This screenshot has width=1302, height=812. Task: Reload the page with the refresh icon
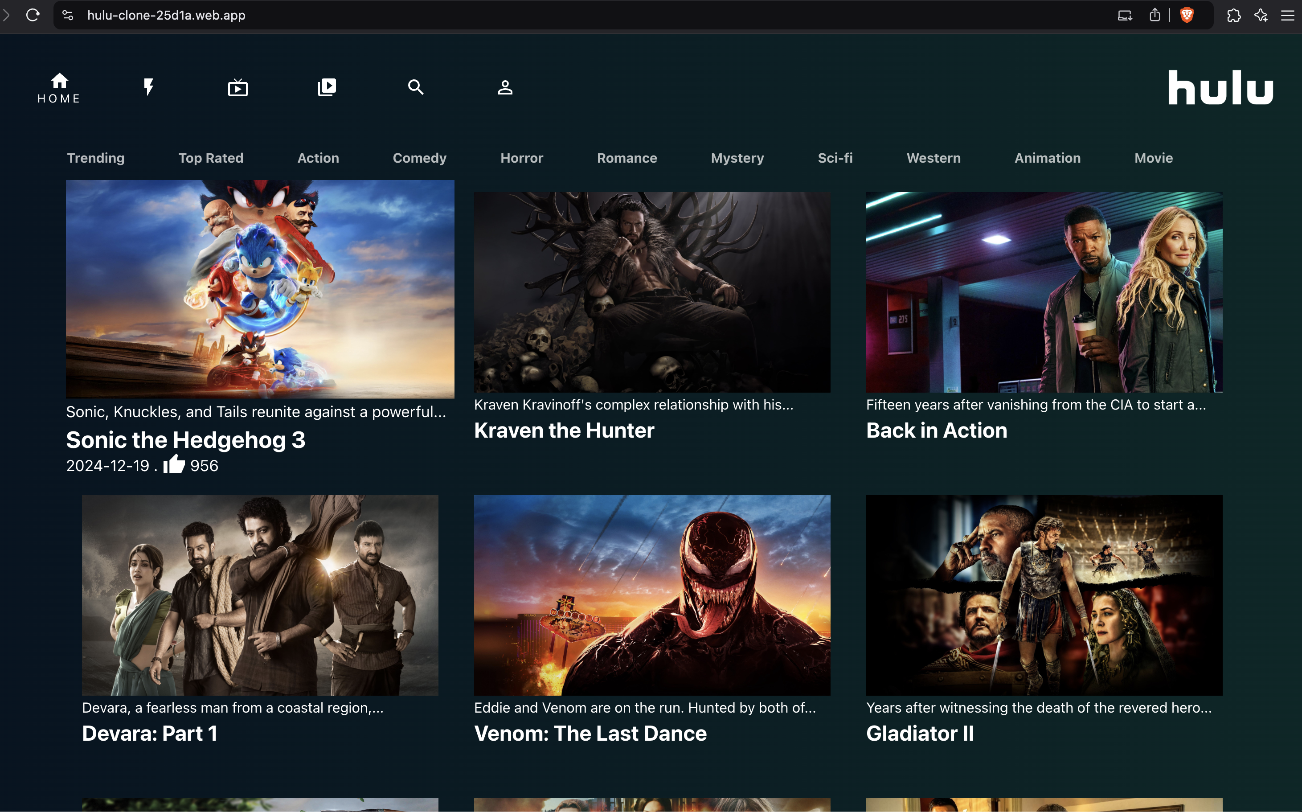(x=33, y=15)
